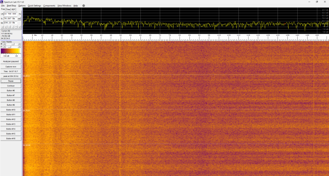The width and height of the screenshot is (329, 176).
Task: Click brightness B slider left arrow
Action: pos(4,44)
